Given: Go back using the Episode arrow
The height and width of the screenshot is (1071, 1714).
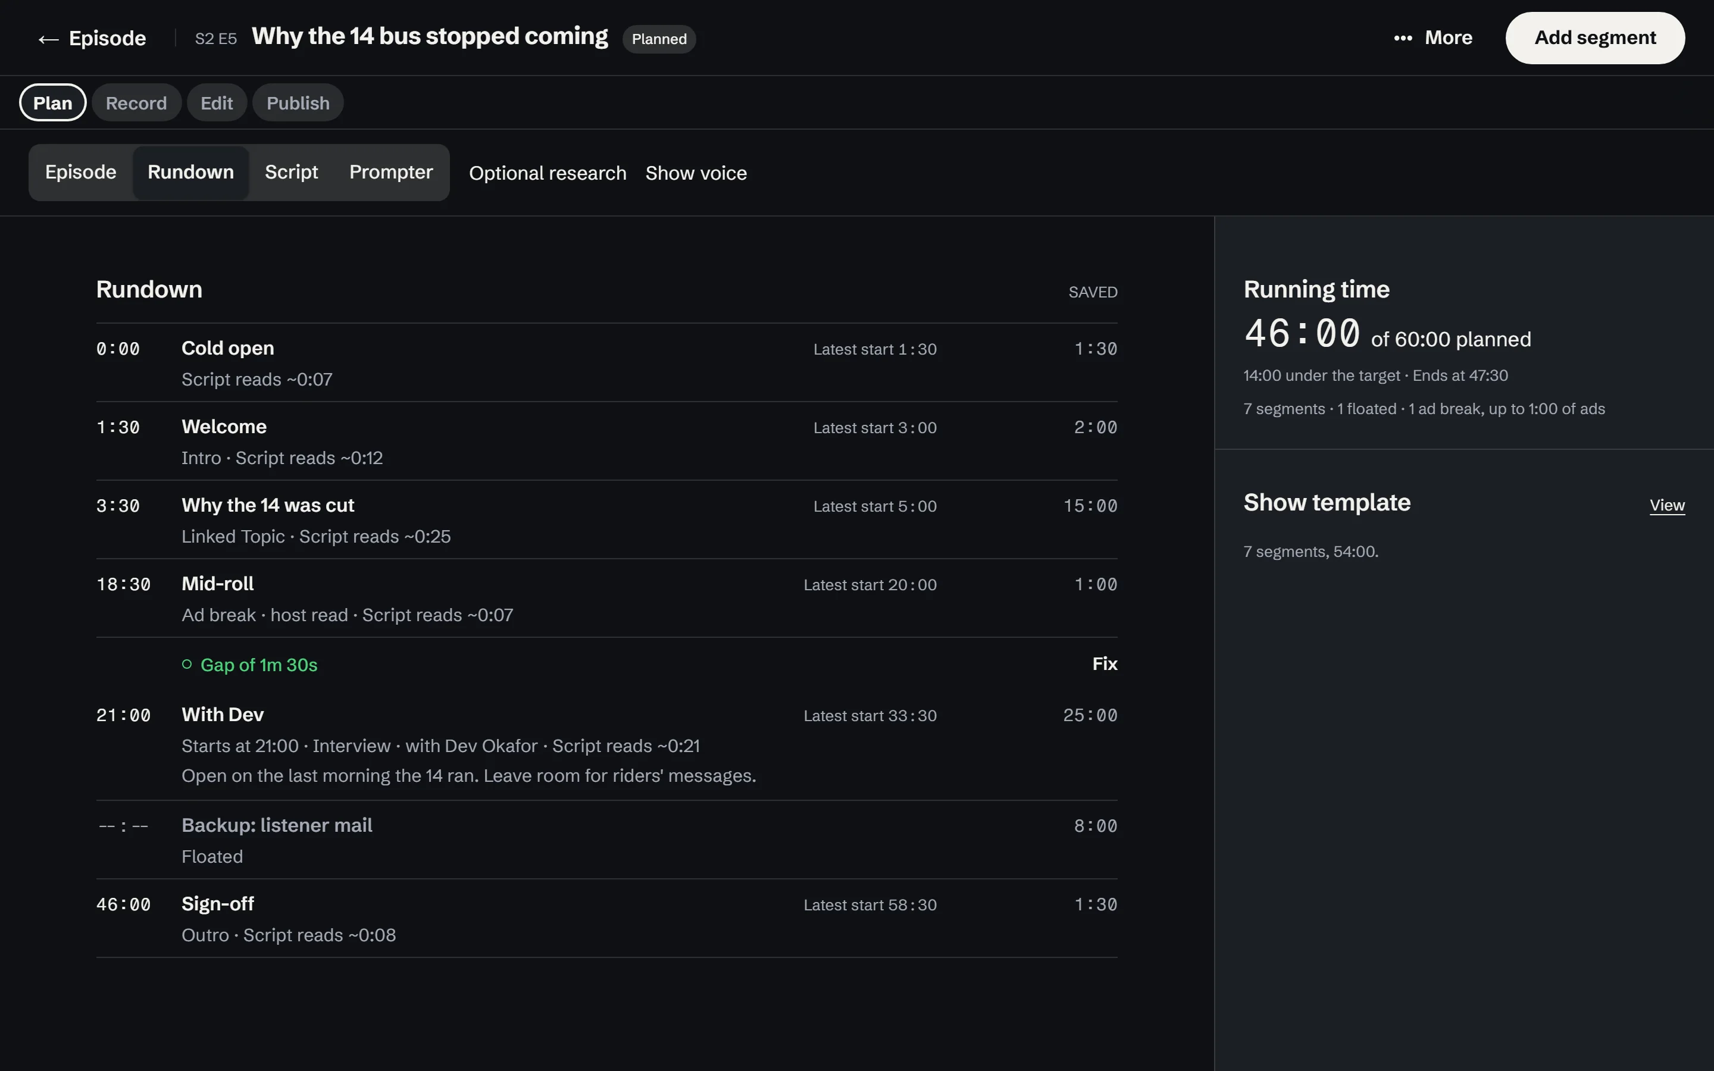Looking at the screenshot, I should [x=92, y=38].
